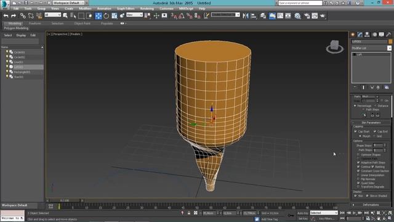Click the Redo arrow in main toolbar

point(14,16)
